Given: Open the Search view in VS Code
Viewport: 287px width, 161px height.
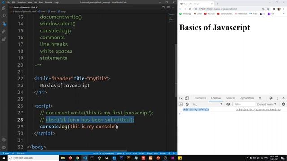Looking at the screenshot, I should tap(4, 16).
